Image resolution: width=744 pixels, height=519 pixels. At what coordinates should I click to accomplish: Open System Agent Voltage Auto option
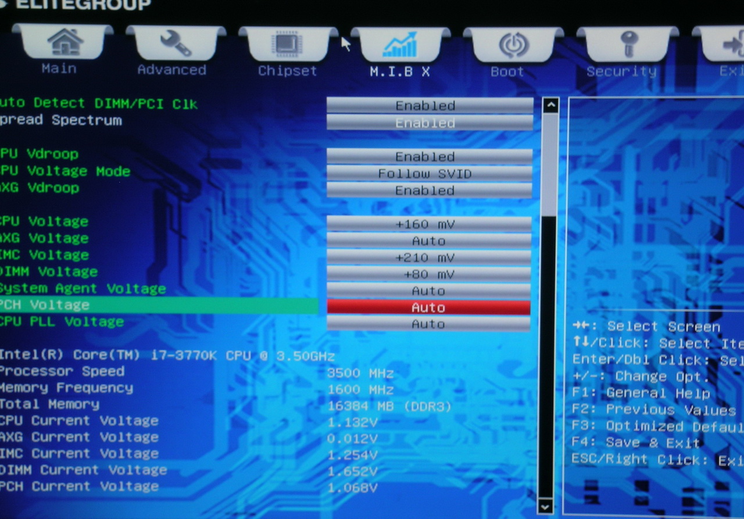(428, 291)
